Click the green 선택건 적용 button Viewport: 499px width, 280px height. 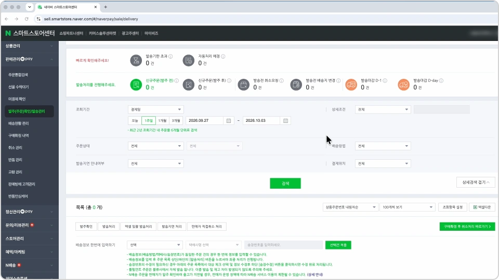coord(338,245)
